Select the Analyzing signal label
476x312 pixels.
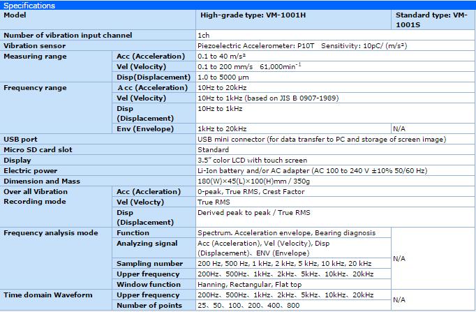[147, 244]
